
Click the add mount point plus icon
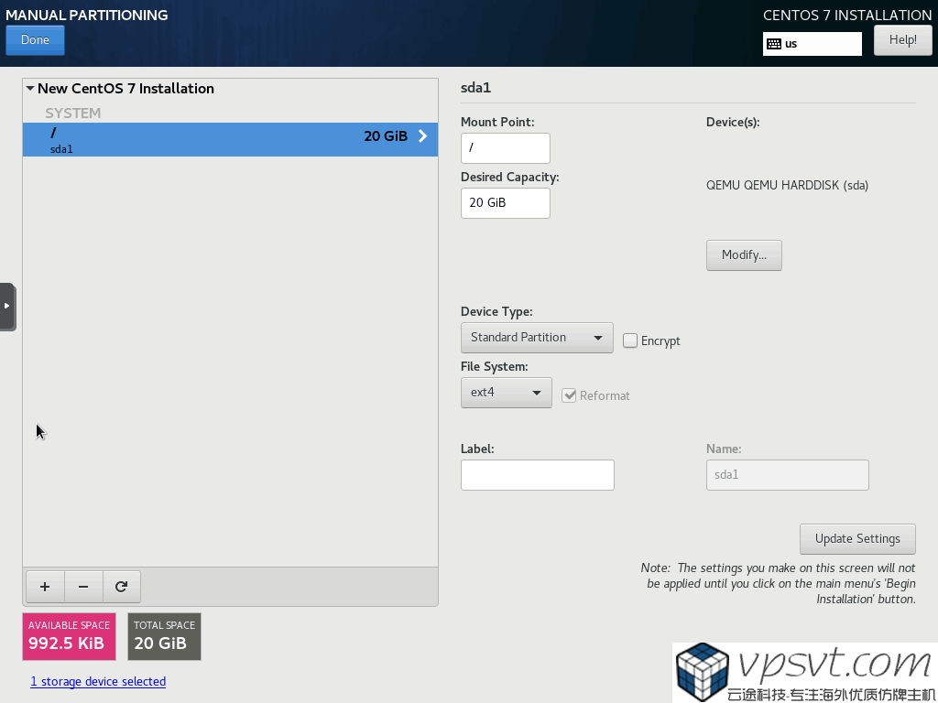(45, 587)
